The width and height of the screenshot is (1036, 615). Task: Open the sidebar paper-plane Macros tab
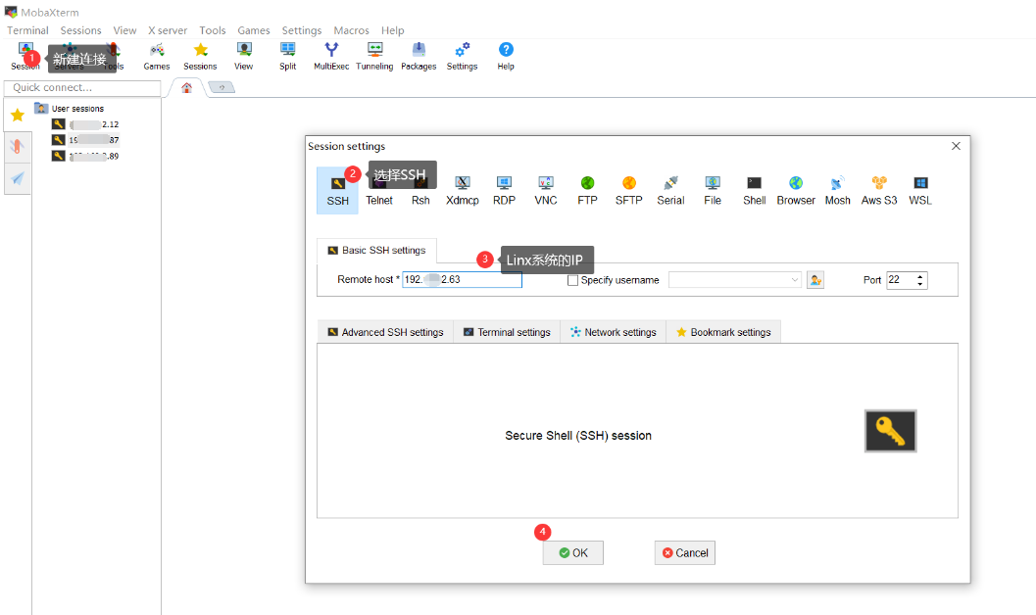click(18, 178)
